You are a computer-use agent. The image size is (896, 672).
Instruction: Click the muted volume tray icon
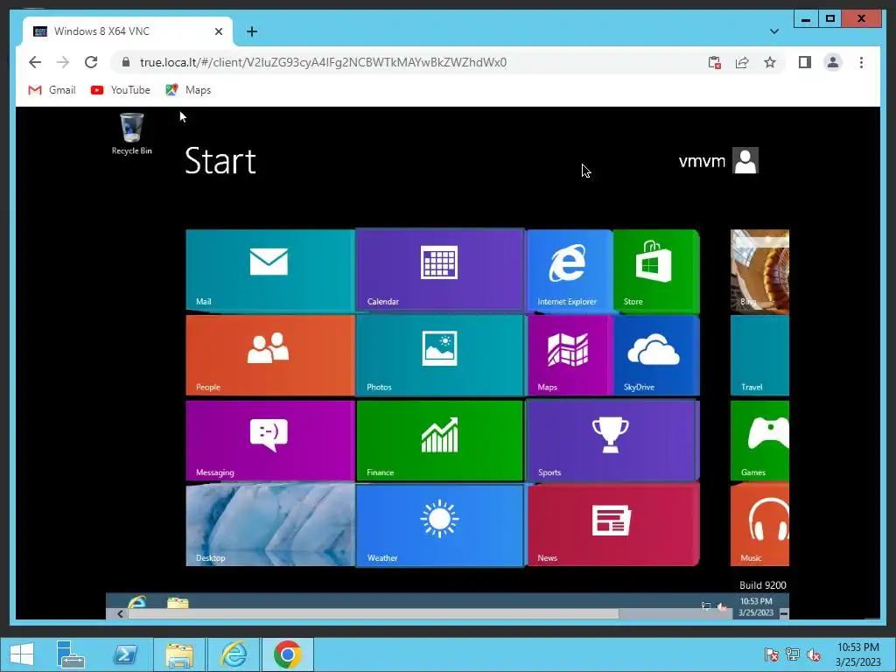tap(813, 654)
